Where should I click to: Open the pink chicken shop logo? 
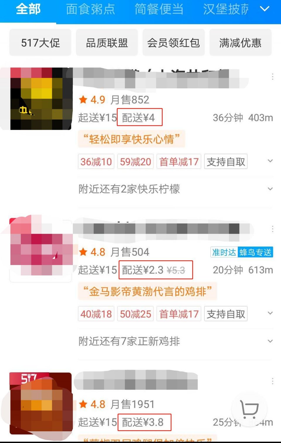pos(41,248)
